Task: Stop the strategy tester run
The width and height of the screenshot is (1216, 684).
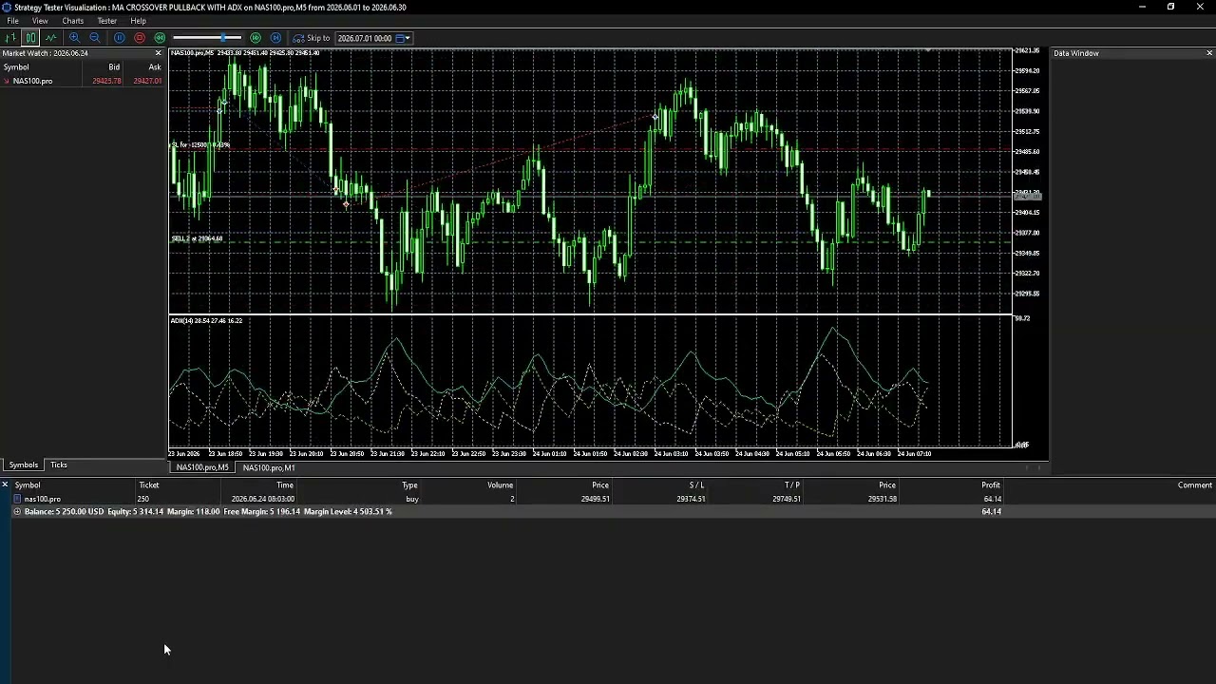Action: 140,38
